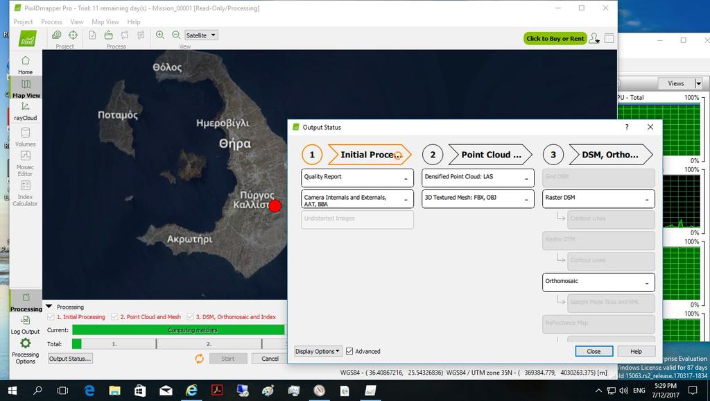
Task: Zoom out on the map
Action: click(176, 35)
